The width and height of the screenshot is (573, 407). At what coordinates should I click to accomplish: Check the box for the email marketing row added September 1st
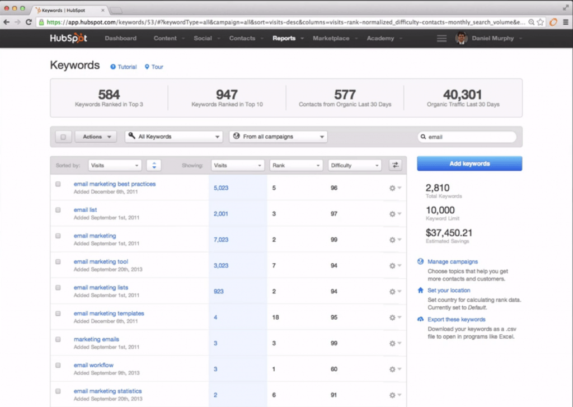tap(58, 236)
